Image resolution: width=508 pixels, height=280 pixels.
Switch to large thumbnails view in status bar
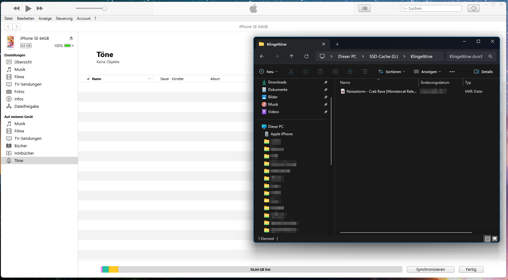coord(495,239)
